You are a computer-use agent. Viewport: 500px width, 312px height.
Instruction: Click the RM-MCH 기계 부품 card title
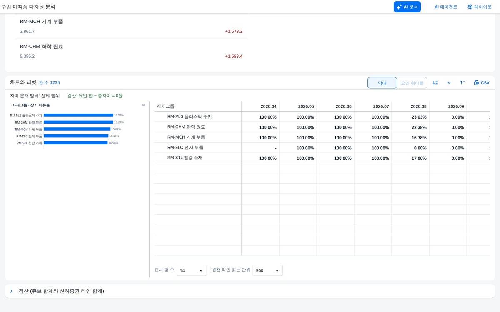click(41, 21)
